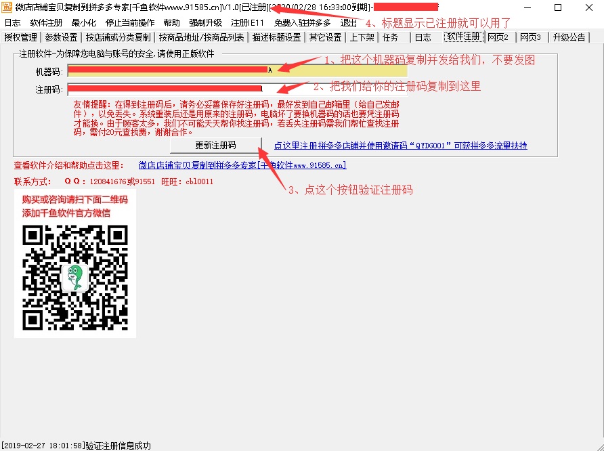Click the 强制升级 menu item
Viewport: 604px width, 451px height.
pos(206,23)
